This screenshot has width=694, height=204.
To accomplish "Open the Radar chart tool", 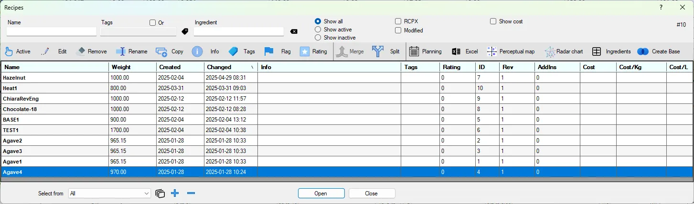I will pyautogui.click(x=550, y=51).
